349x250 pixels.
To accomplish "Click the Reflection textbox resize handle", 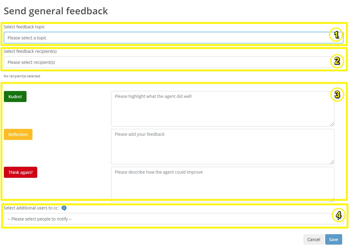I will click(332, 162).
